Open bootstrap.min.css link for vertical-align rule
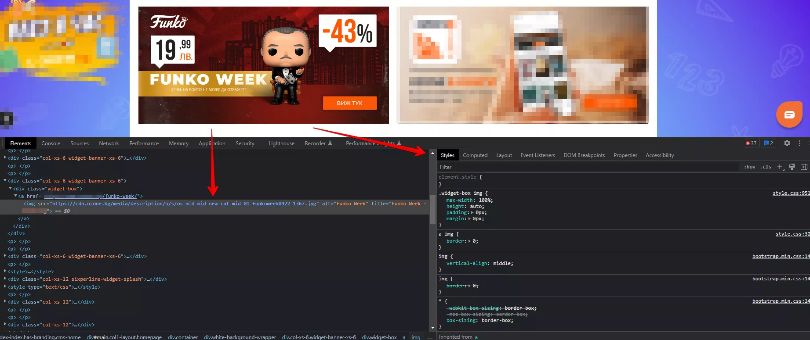 [781, 256]
